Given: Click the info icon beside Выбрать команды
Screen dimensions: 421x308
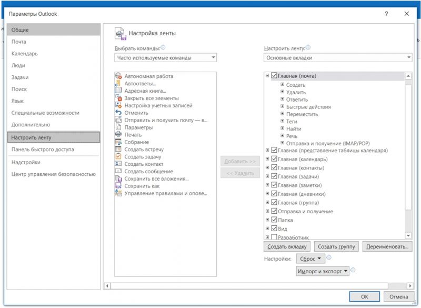Looking at the screenshot, I should pos(163,47).
